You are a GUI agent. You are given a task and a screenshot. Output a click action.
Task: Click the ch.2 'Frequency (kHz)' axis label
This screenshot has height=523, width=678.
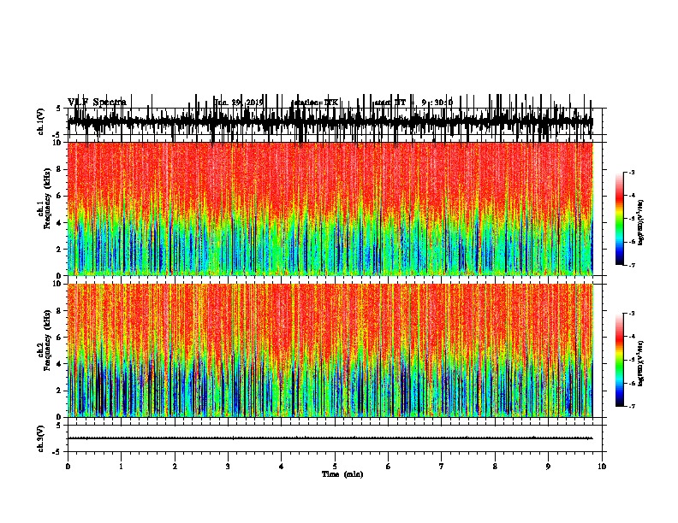click(47, 340)
